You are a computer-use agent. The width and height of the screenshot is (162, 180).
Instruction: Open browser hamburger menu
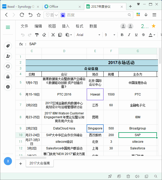tap(154, 15)
